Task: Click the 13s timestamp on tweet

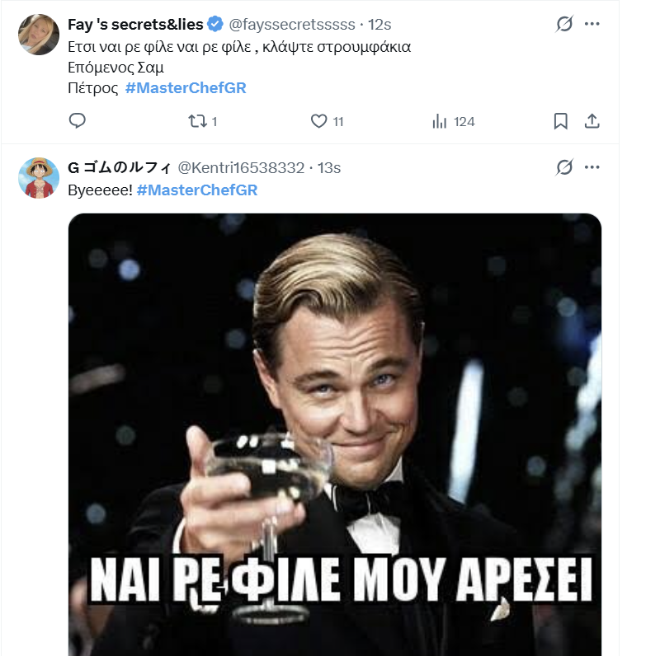Action: point(329,168)
